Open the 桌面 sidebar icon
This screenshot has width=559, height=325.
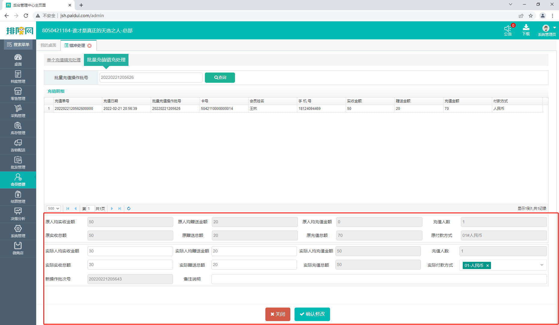pos(18,60)
